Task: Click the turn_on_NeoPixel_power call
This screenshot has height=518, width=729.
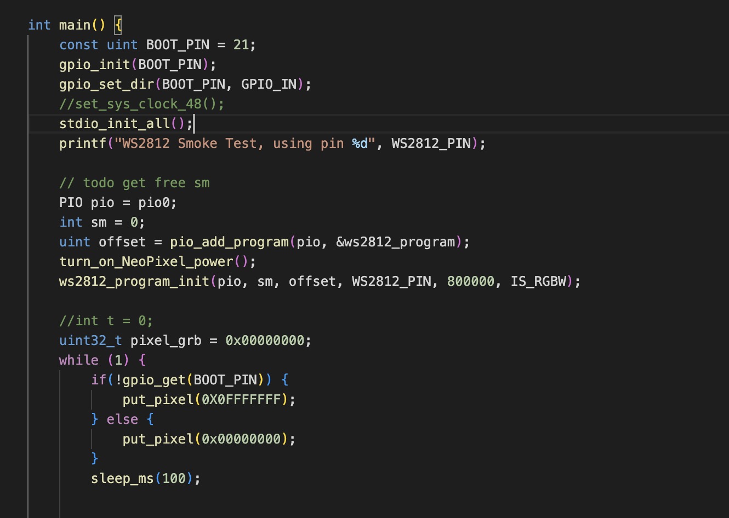Action: [157, 262]
